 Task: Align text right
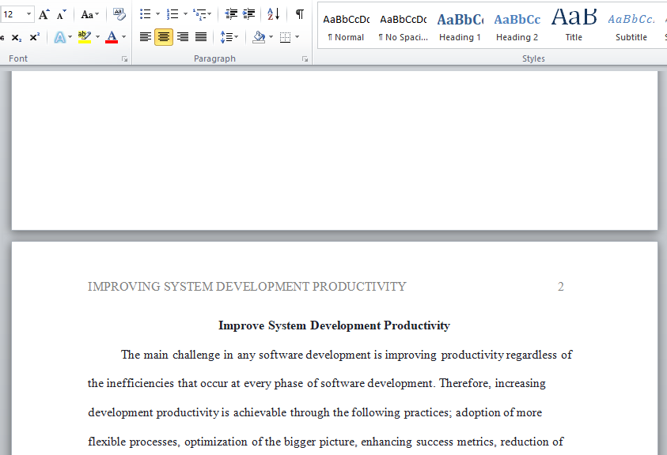pyautogui.click(x=183, y=37)
